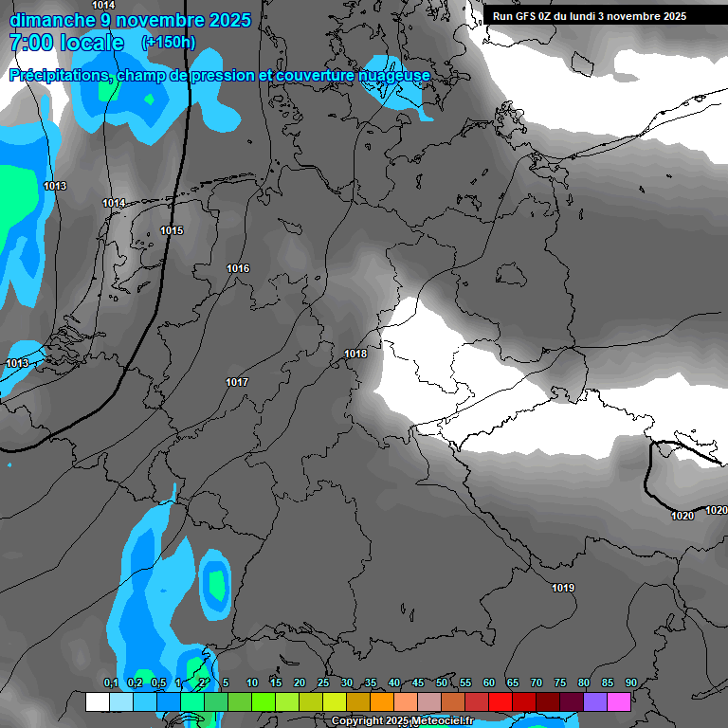Click the legend value label '0,1'

(x=111, y=682)
